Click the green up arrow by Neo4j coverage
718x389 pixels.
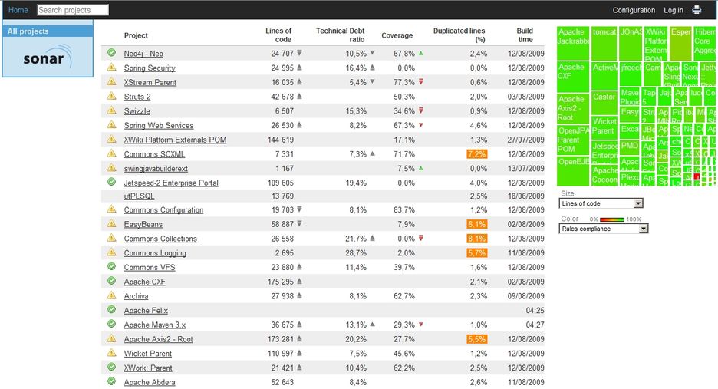[421, 53]
